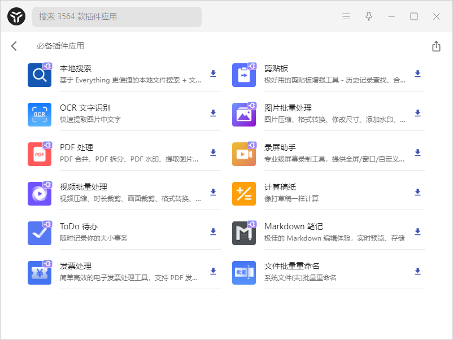453x340 pixels.
Task: Select the Markdown 笔记 plugin icon
Action: [243, 232]
